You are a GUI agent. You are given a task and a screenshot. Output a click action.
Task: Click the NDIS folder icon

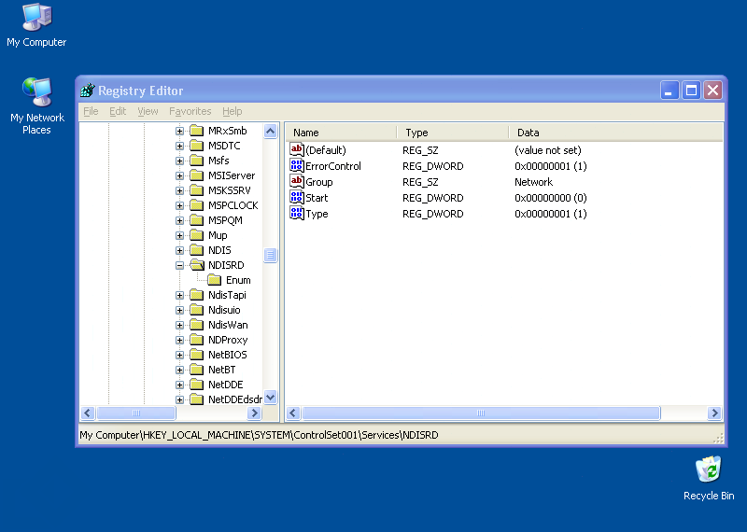click(x=197, y=250)
